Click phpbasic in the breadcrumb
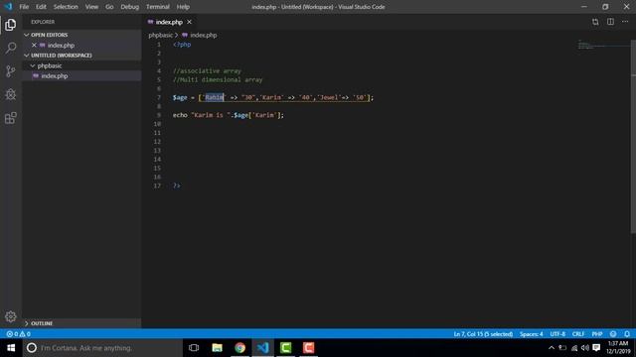 pyautogui.click(x=161, y=36)
